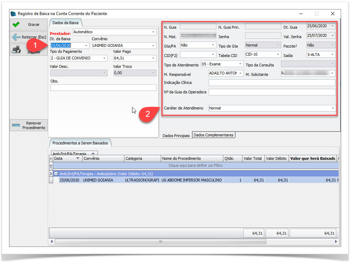The height and width of the screenshot is (264, 353).
Task: Click the blue arrow Retornar icon
Action: point(16,37)
